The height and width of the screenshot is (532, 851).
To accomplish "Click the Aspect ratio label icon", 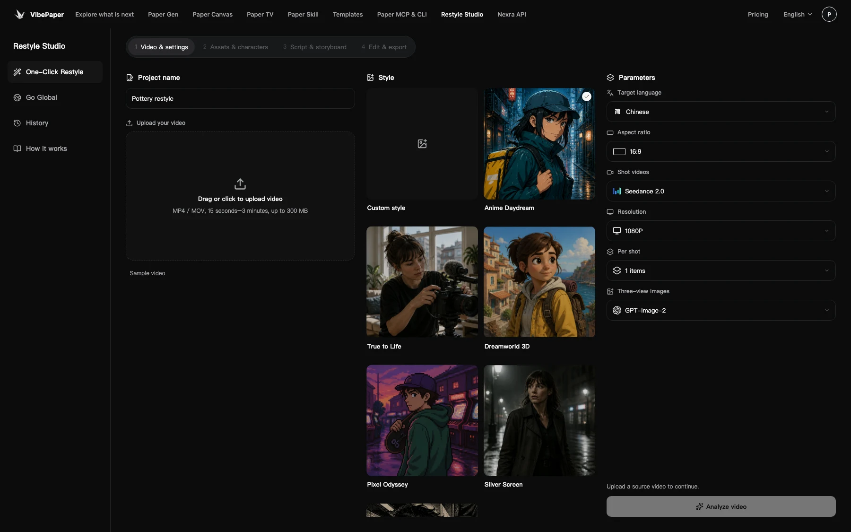I will (610, 132).
